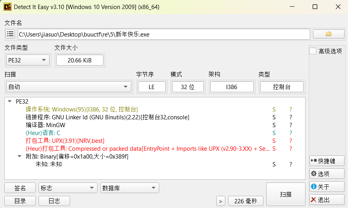Click the file path input field
The image size is (348, 208).
[x=164, y=34]
